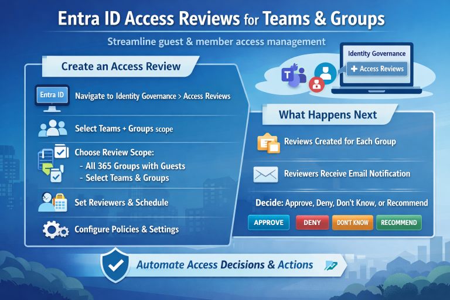Click 'Configure Policies & Settings' text
450x300 pixels.
click(127, 229)
